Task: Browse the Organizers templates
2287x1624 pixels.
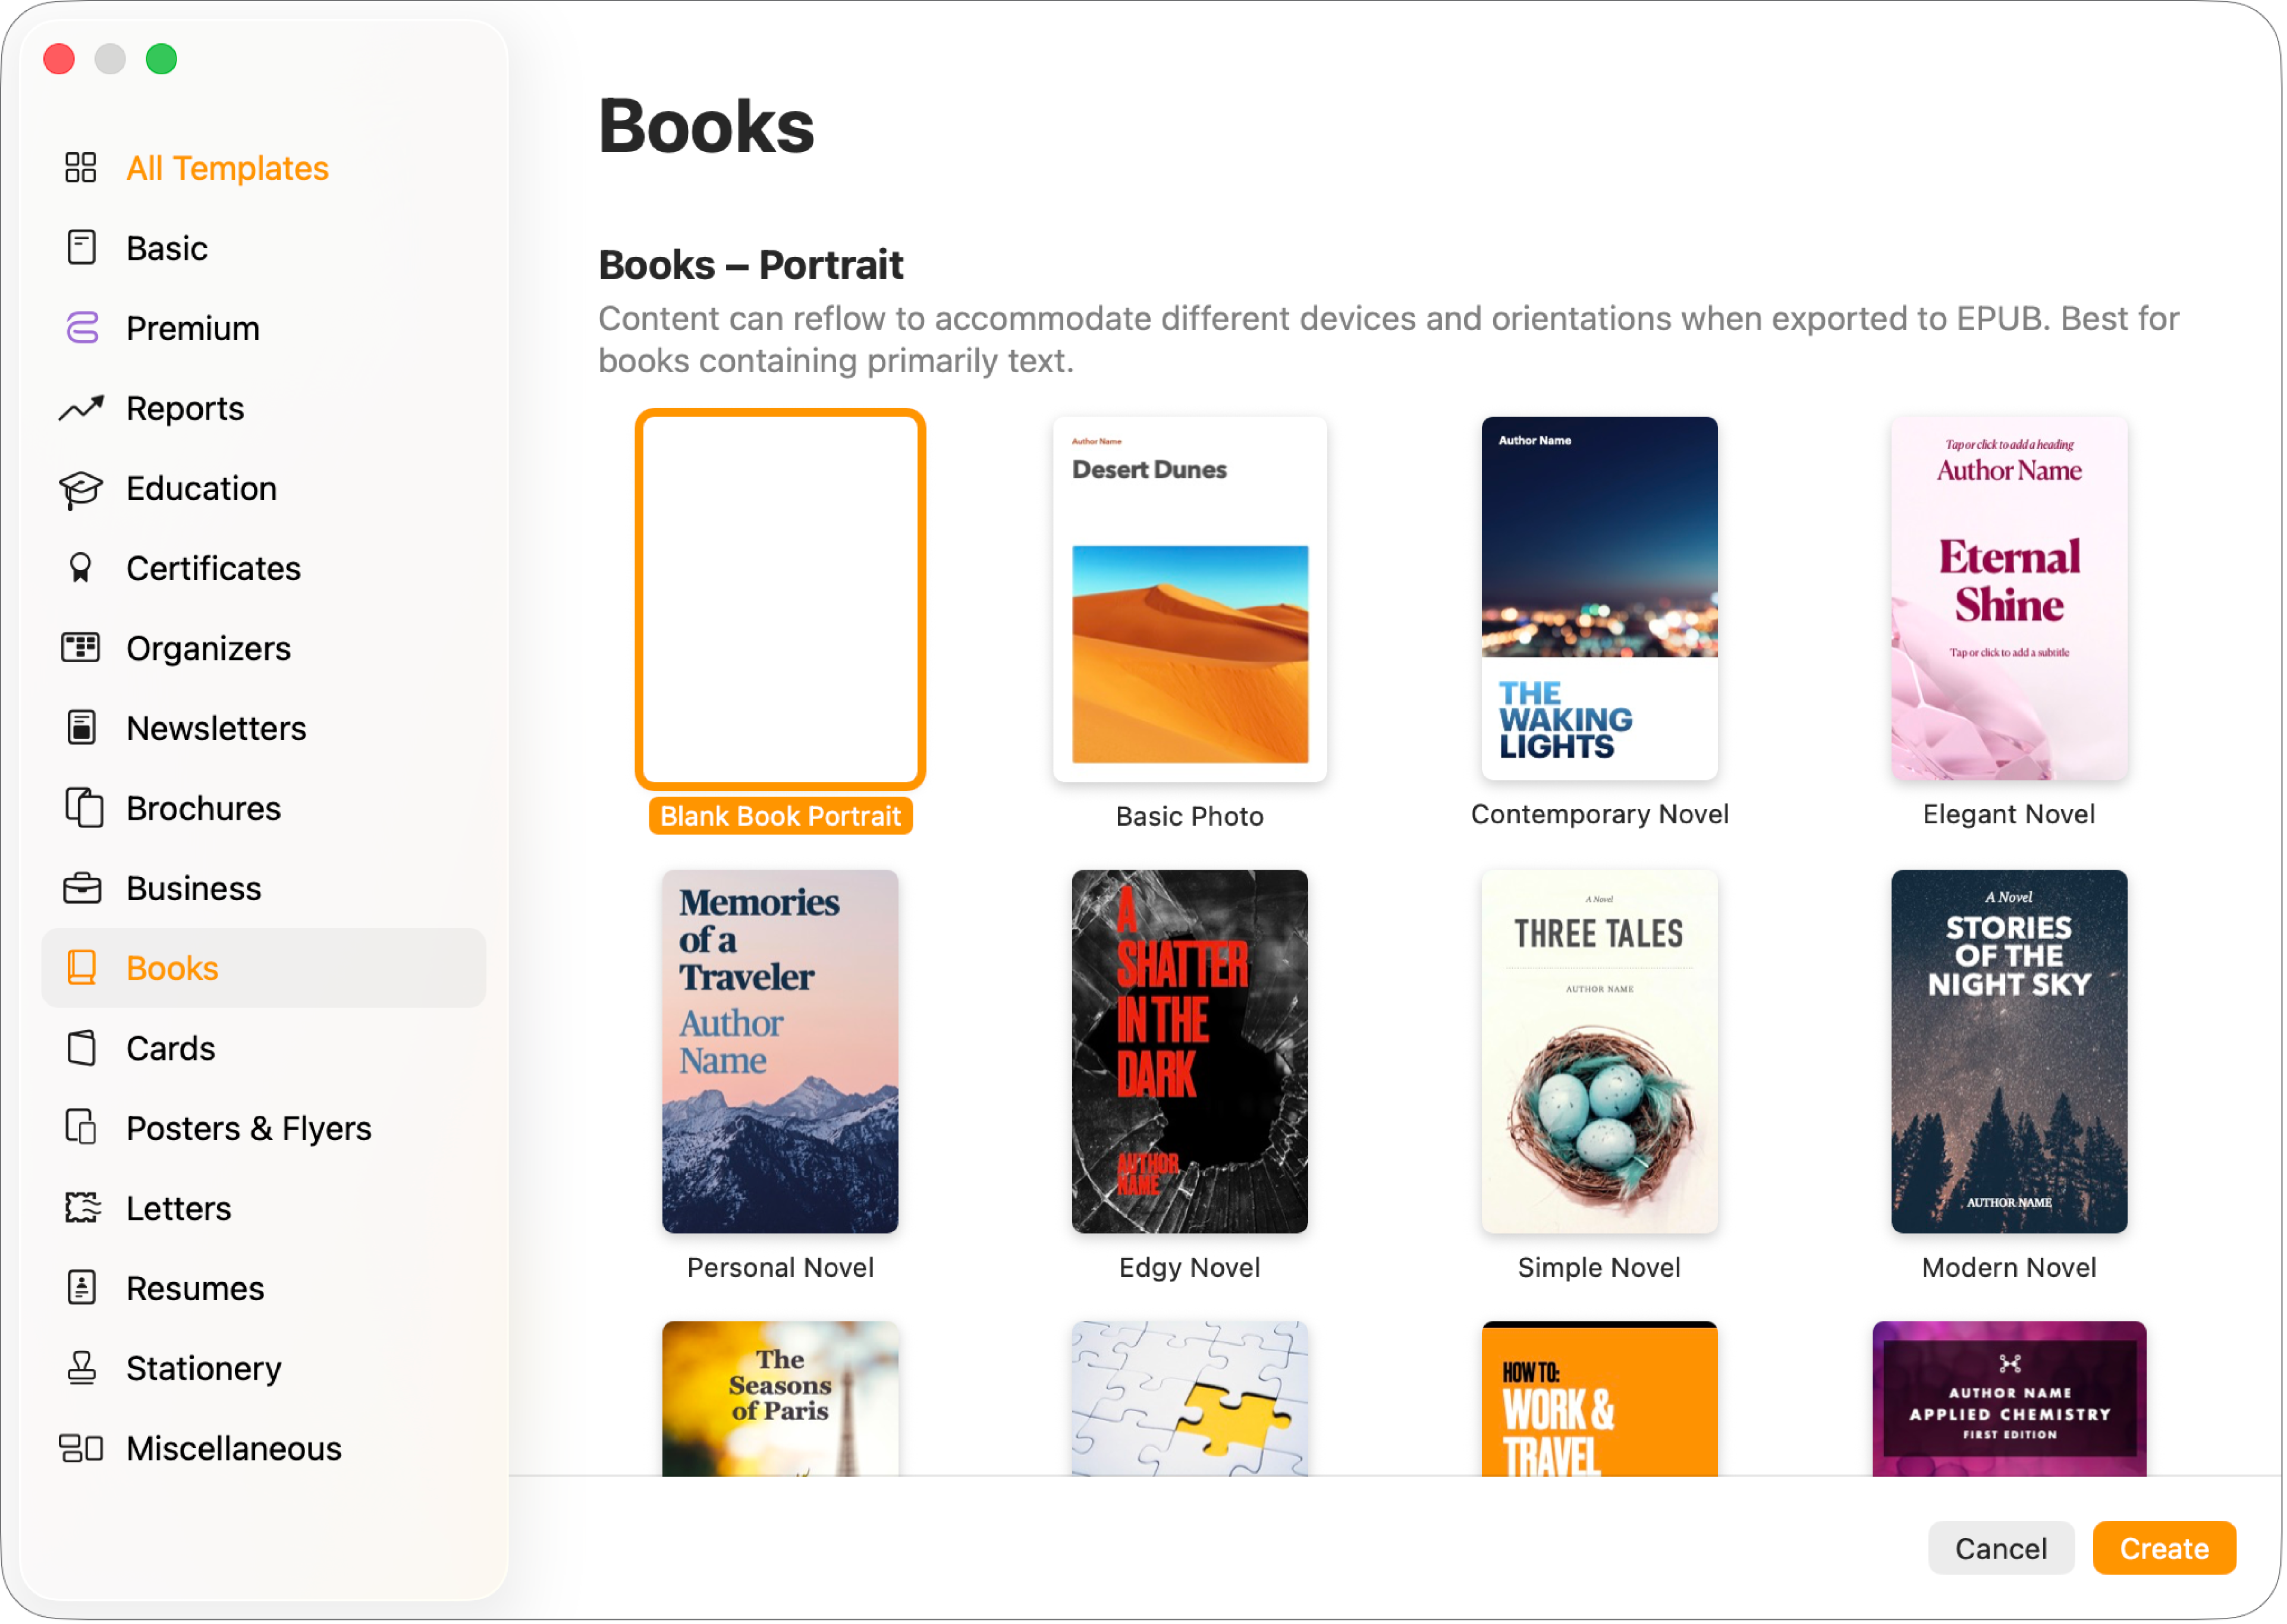Action: (207, 648)
